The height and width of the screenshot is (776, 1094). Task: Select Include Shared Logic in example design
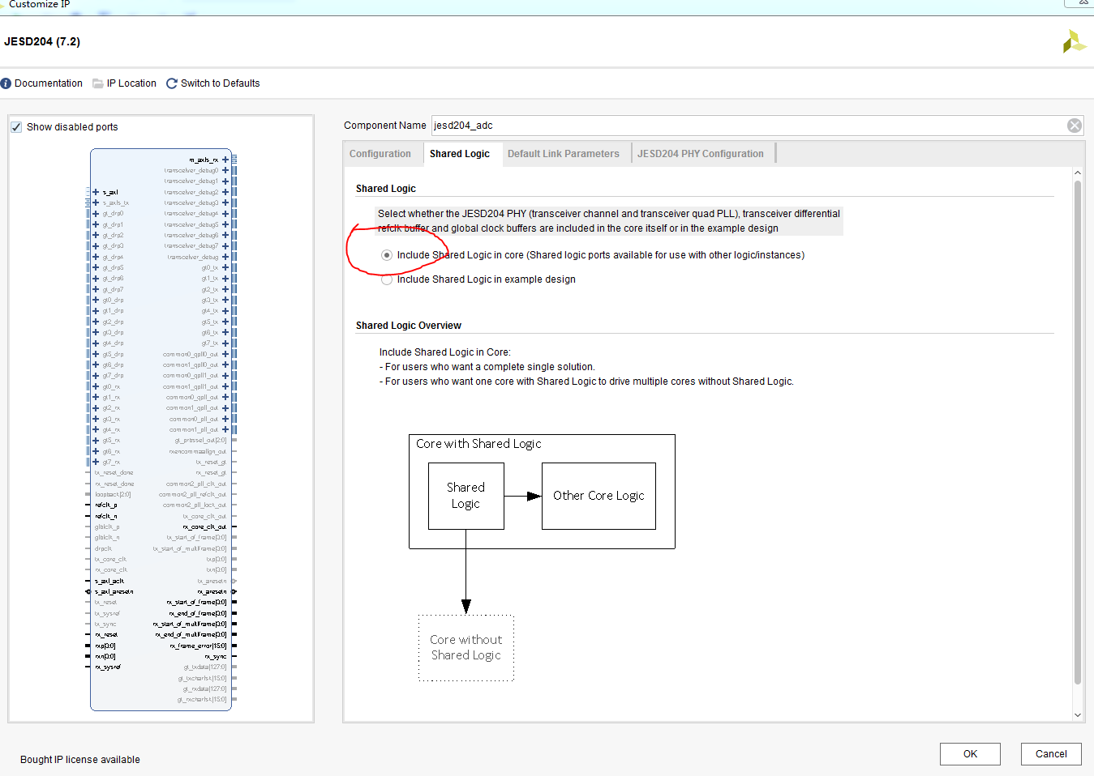coord(387,279)
